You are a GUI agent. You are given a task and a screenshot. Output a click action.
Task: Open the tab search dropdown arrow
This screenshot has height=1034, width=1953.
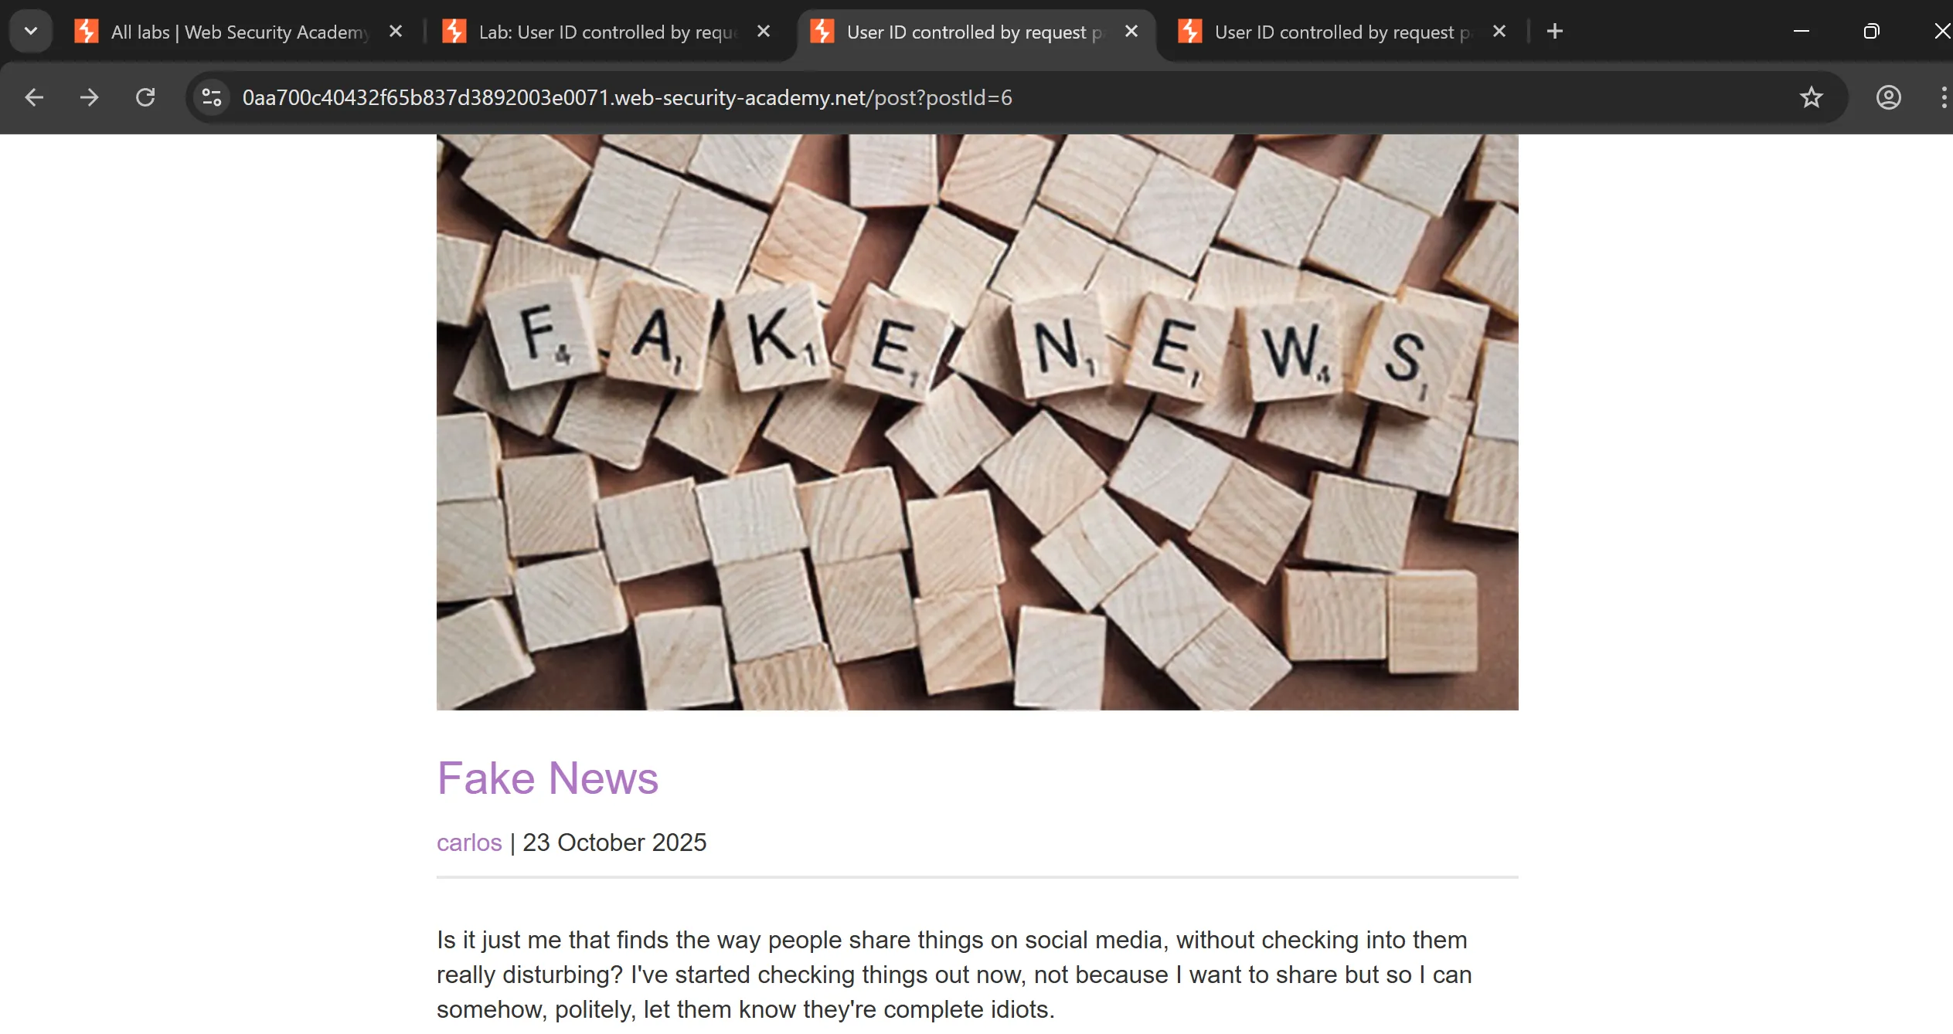(x=31, y=32)
